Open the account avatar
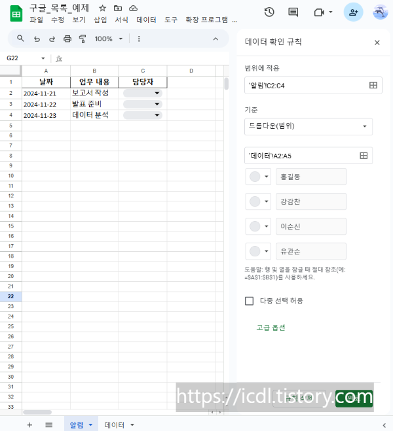The height and width of the screenshot is (431, 393). [x=381, y=12]
